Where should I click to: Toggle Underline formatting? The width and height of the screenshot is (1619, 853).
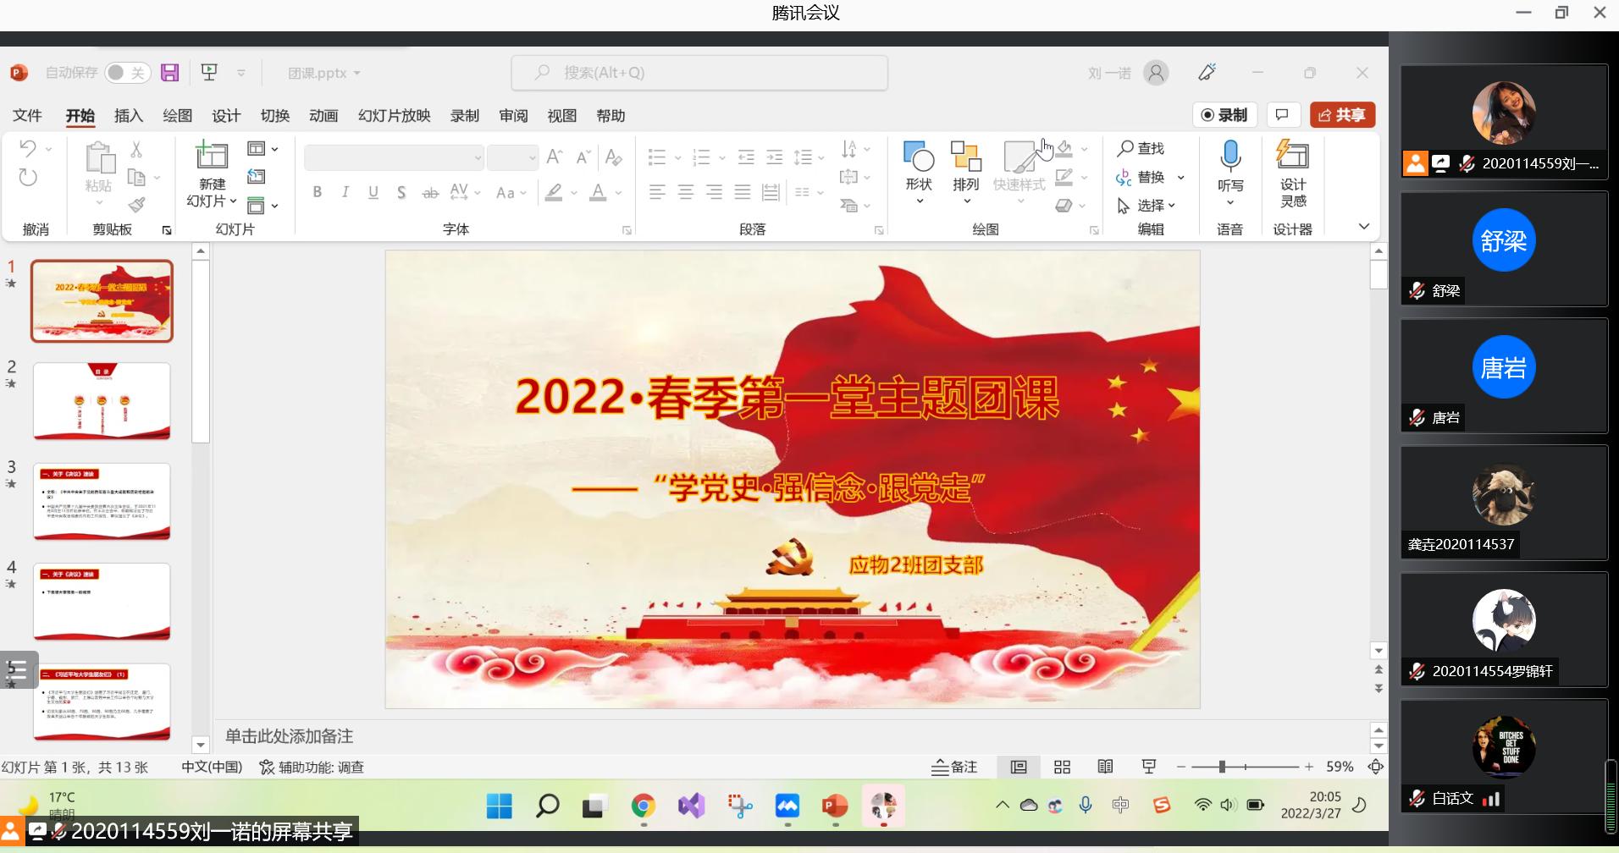click(373, 192)
